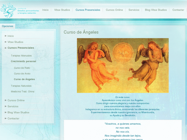
Task: Open Vitae Studios sidebar link
Action: (x=15, y=42)
